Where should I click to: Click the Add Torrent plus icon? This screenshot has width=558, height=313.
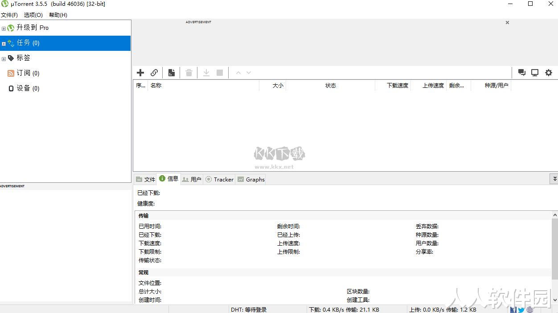[x=140, y=73]
